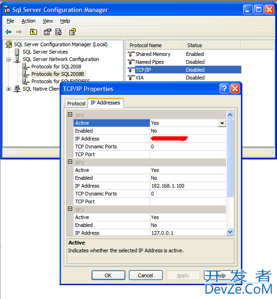The height and width of the screenshot is (299, 277).
Task: Select Protocols for SQL2008B tree item
Action: point(58,74)
